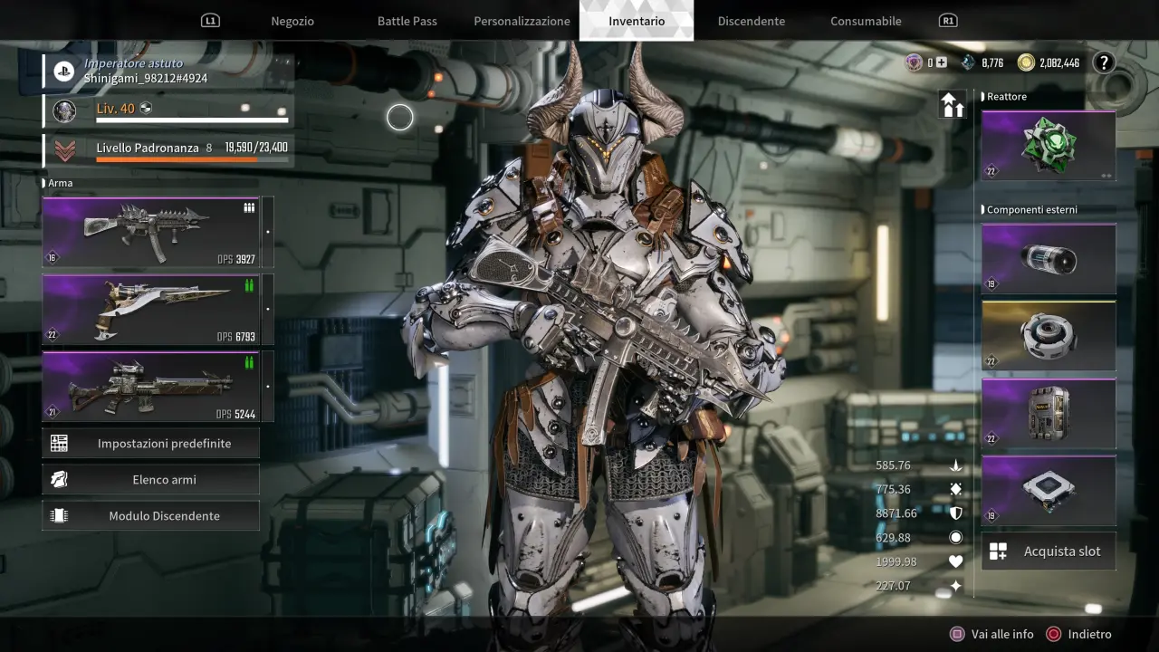Click the shield defense stat icon
The height and width of the screenshot is (652, 1159).
[955, 513]
